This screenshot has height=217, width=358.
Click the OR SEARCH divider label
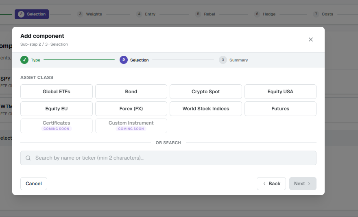point(168,143)
